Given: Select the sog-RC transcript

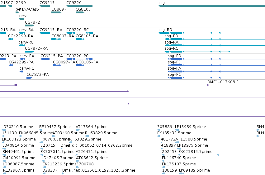Looking at the screenshot, I should pyautogui.click(x=197, y=52).
